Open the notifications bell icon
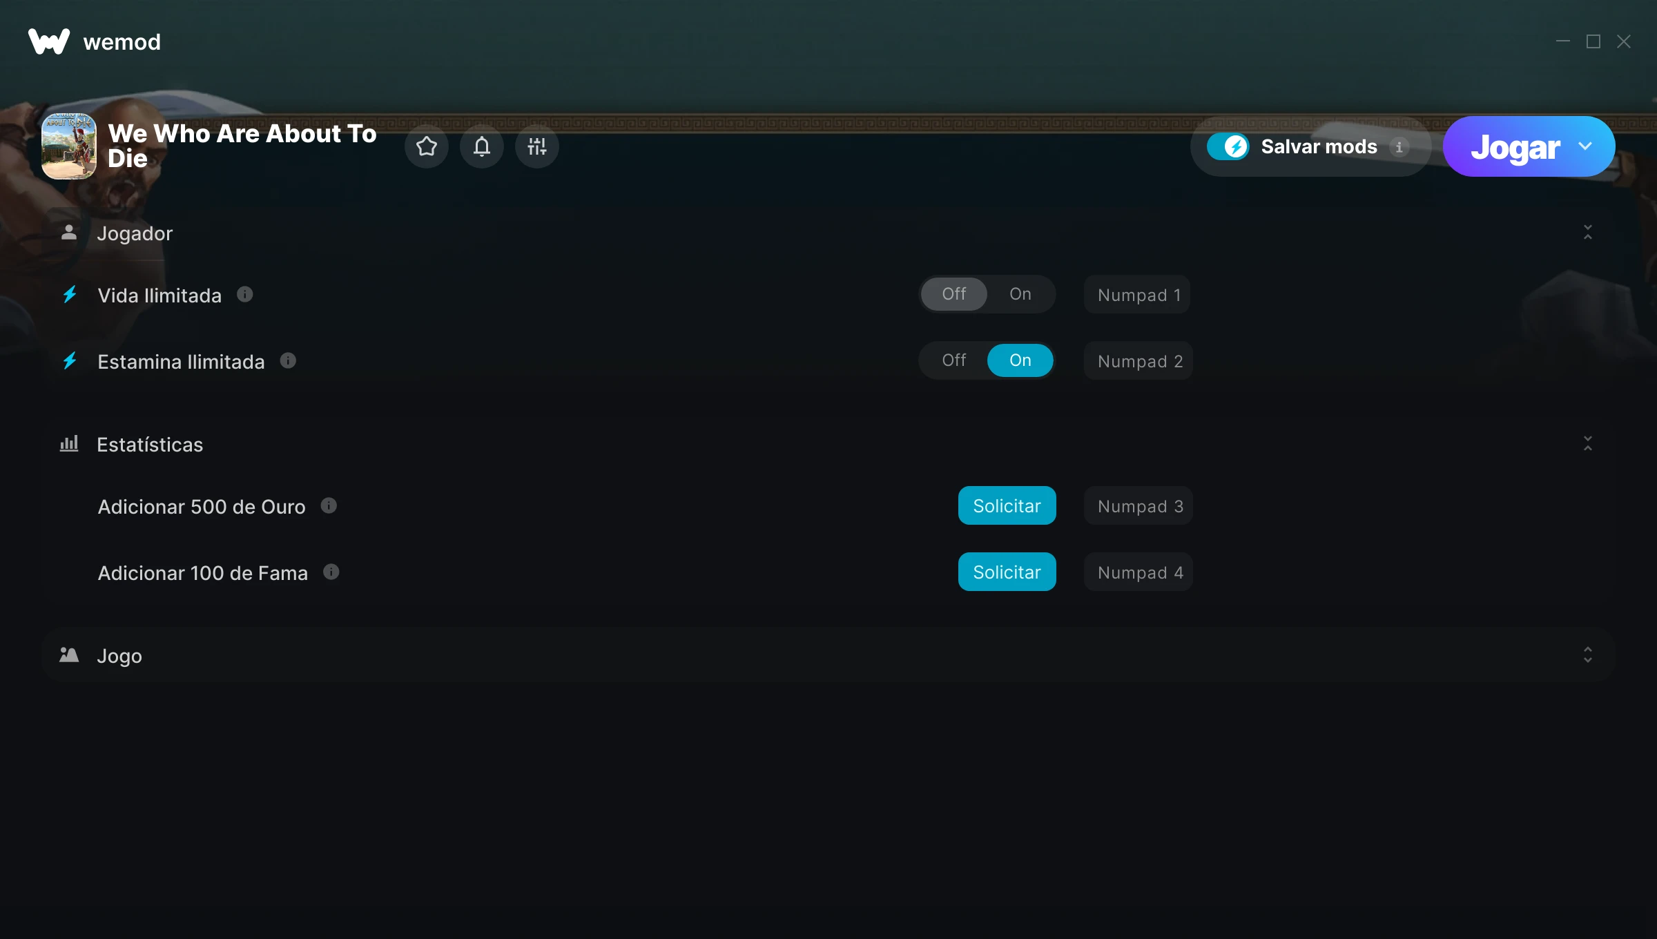The height and width of the screenshot is (939, 1657). [x=482, y=146]
